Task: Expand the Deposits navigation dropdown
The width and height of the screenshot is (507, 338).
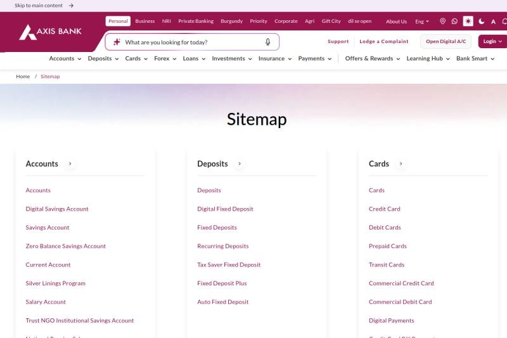Action: point(103,58)
